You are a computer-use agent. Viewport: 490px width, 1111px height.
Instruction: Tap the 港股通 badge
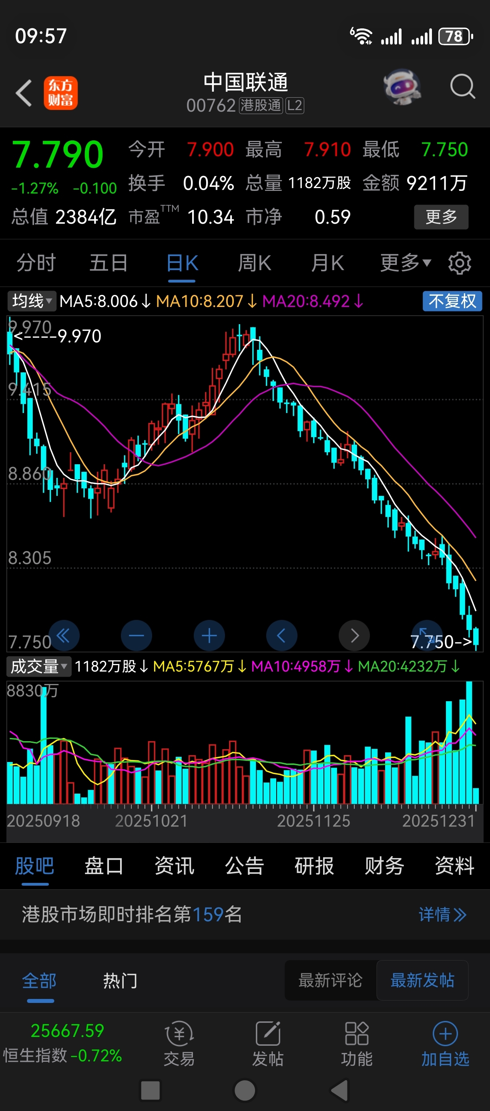tap(261, 105)
